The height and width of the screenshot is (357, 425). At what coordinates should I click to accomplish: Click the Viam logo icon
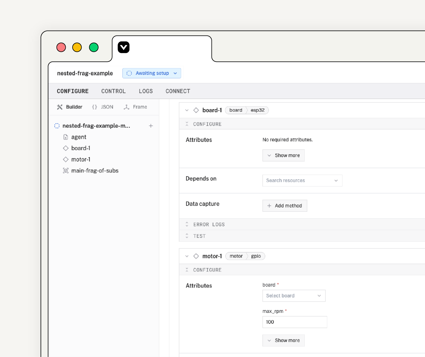tap(124, 47)
